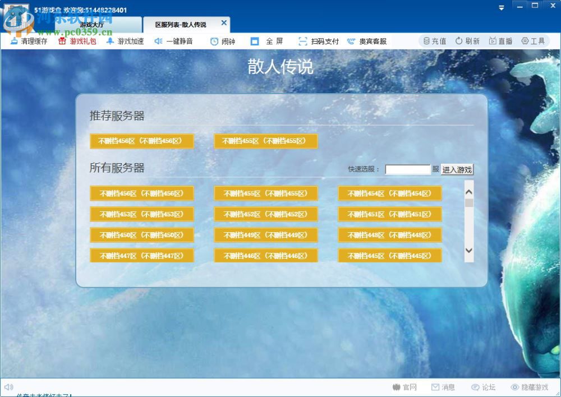The height and width of the screenshot is (397, 561).
Task: Select the 区服列表-散人传说 tab
Action: pyautogui.click(x=182, y=24)
